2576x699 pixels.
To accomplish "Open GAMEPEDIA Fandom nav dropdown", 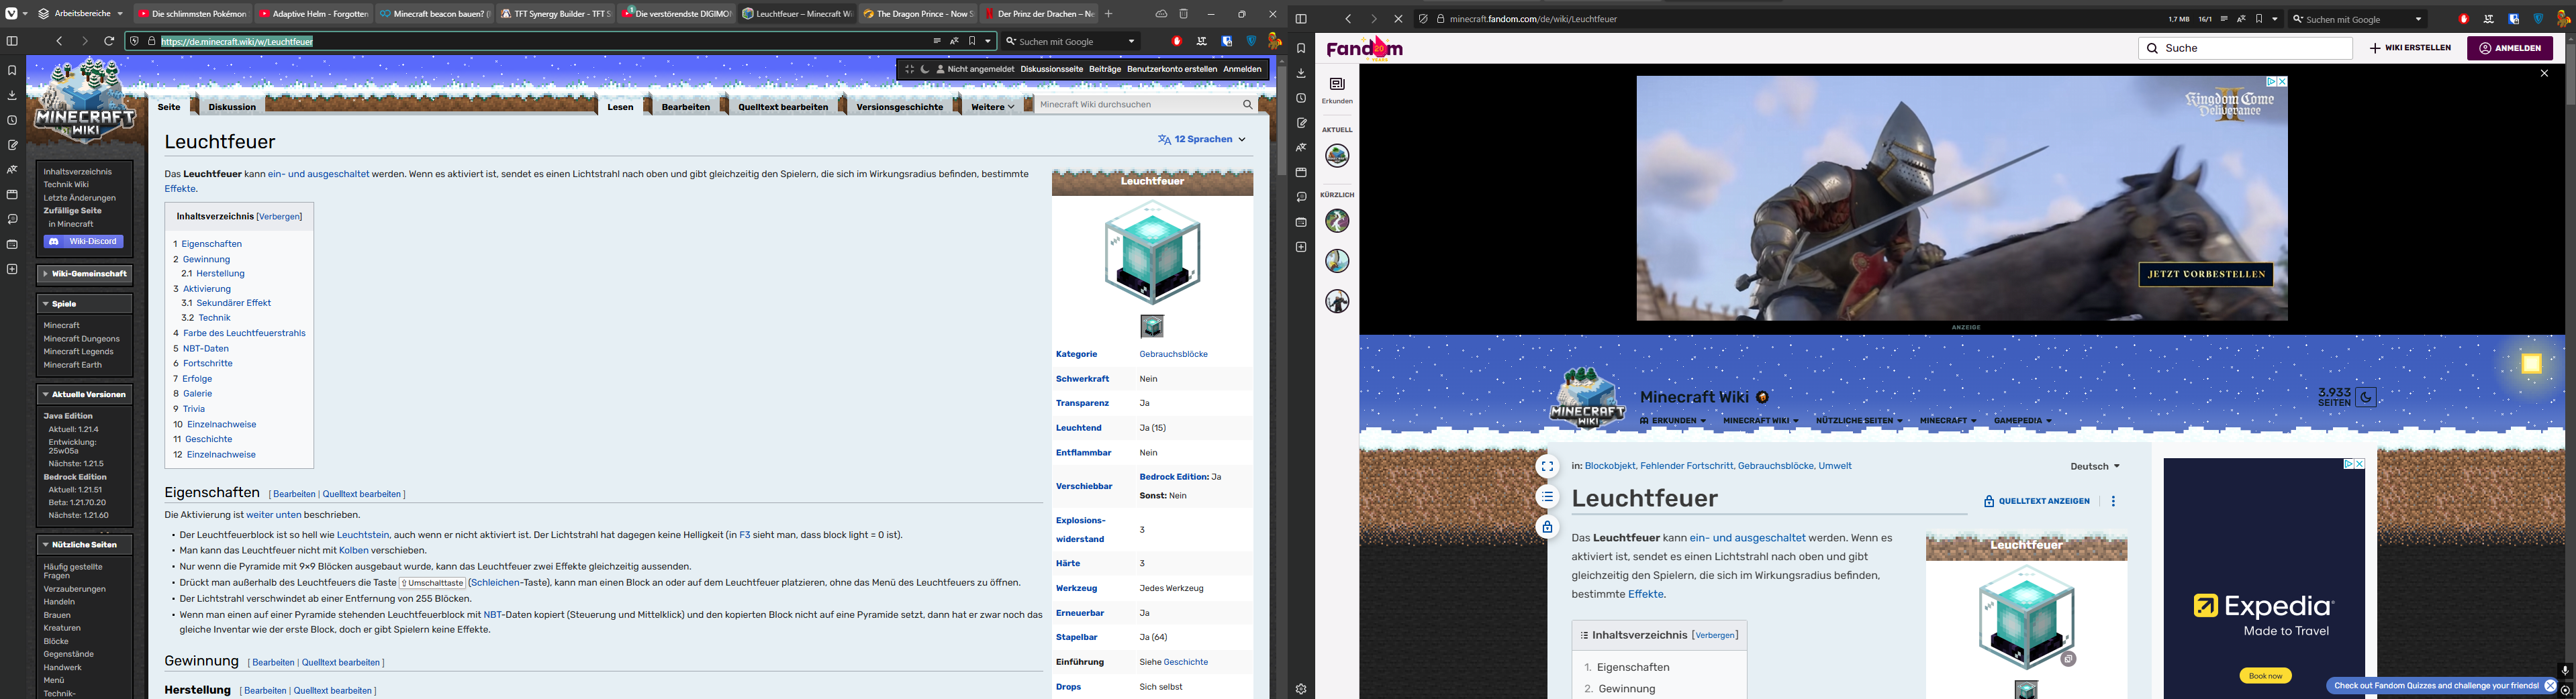I will [x=2022, y=421].
